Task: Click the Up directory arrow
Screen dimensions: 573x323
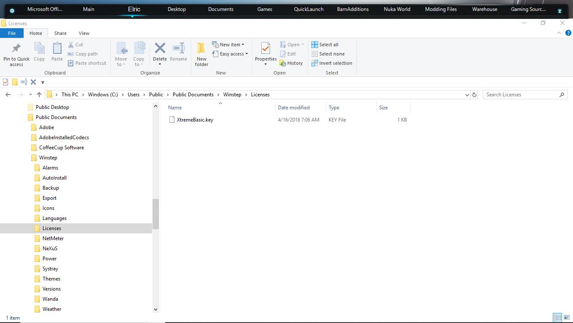Action: pos(39,95)
